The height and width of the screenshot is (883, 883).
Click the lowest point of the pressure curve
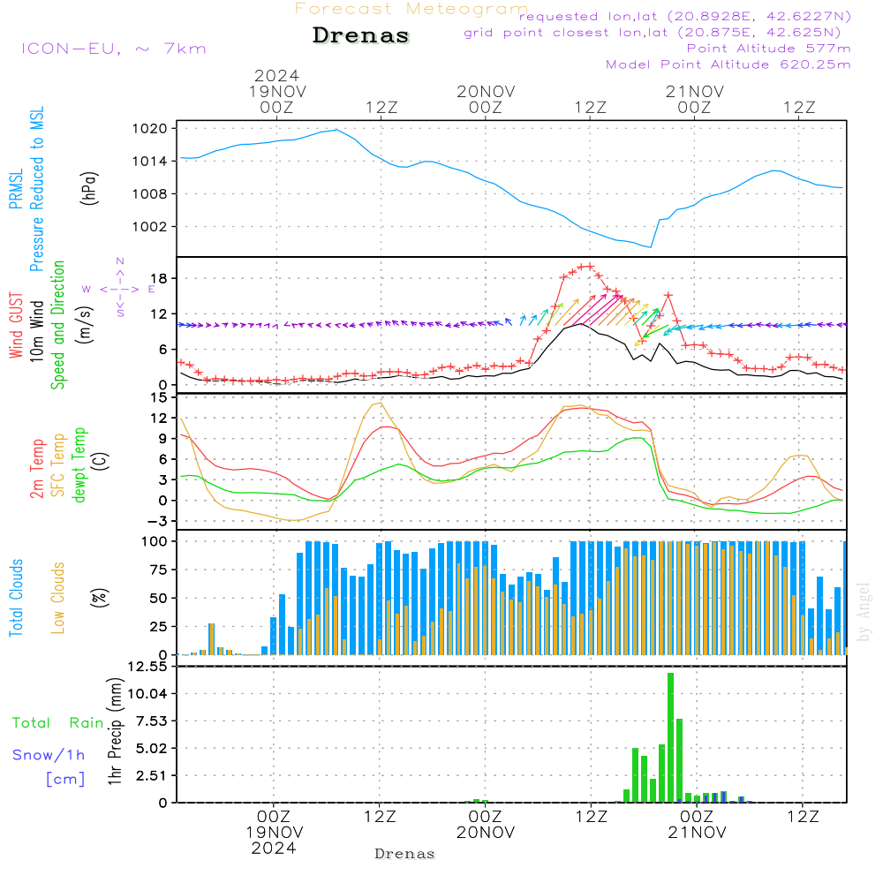click(x=651, y=247)
